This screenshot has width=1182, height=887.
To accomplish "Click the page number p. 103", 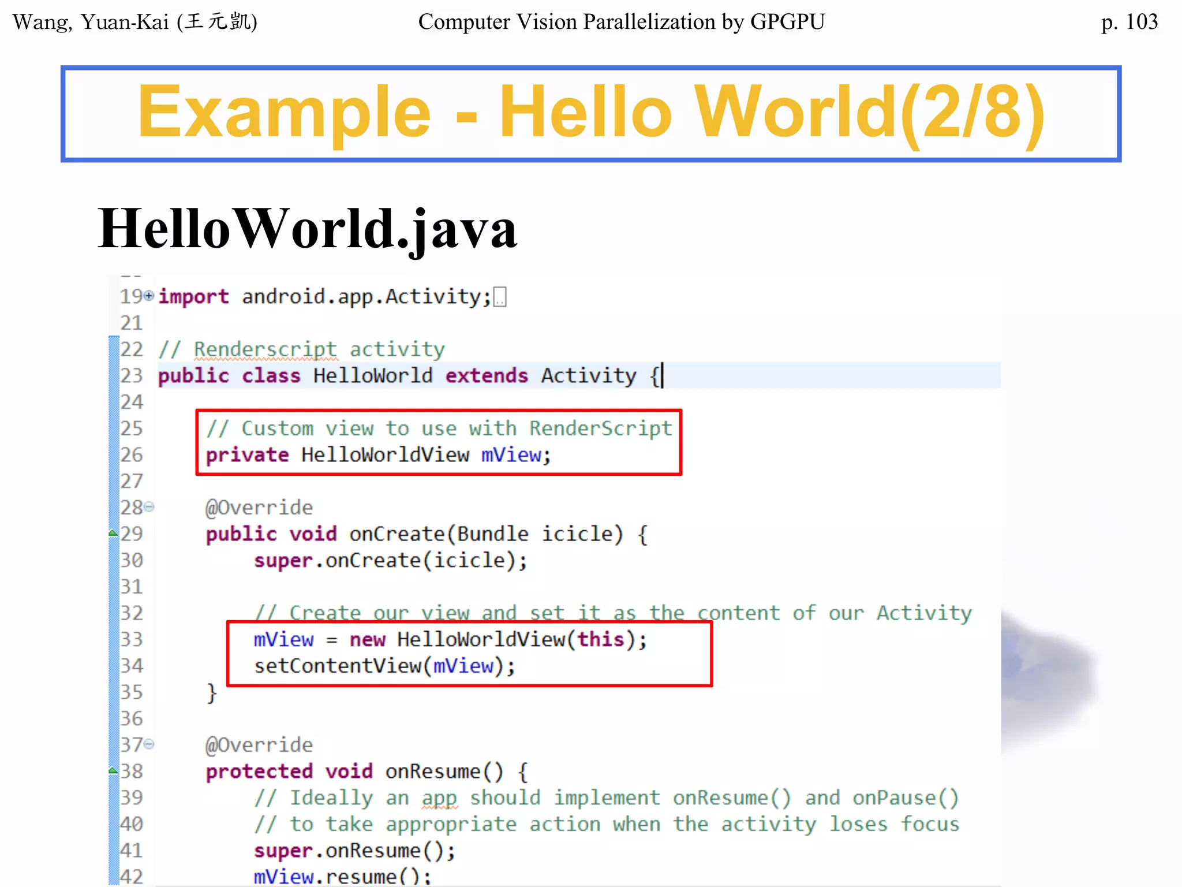I will [x=1129, y=22].
